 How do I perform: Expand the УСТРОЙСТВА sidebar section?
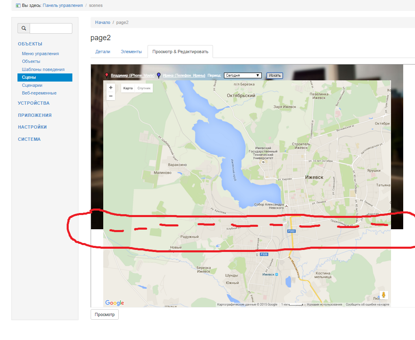pos(34,103)
